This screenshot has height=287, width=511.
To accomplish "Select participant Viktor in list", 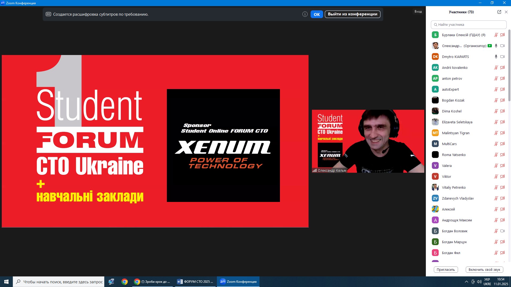I will coord(468,176).
